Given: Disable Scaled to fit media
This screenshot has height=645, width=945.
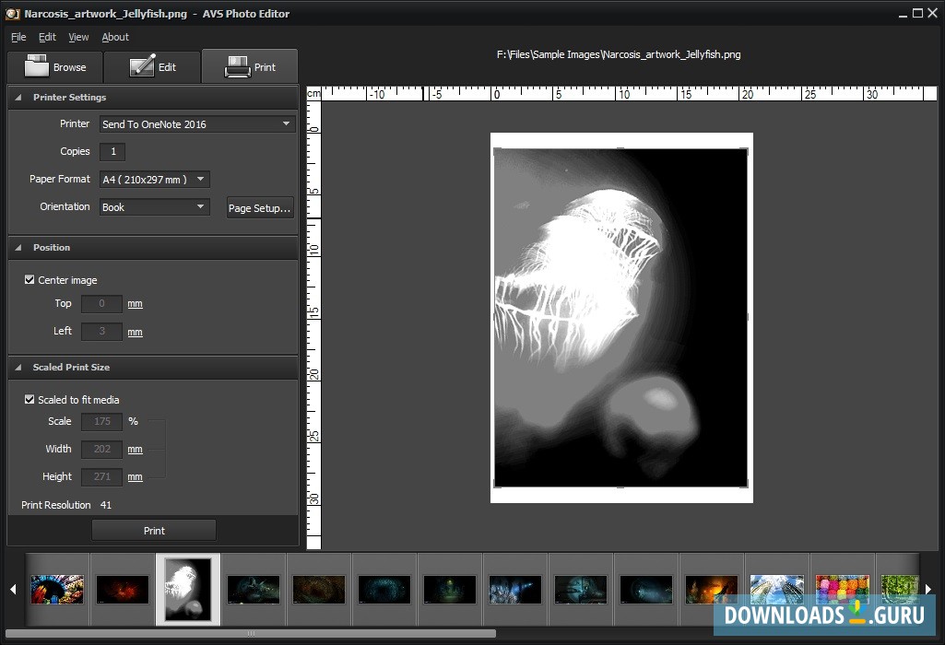Looking at the screenshot, I should (30, 399).
